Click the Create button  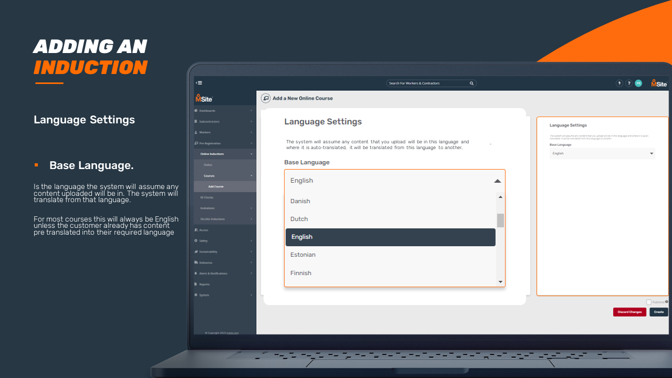click(x=658, y=312)
